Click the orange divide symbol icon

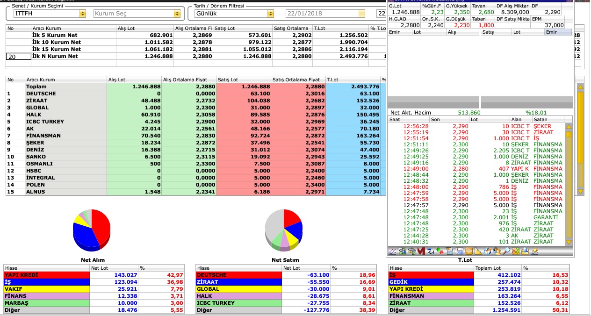(469, 251)
